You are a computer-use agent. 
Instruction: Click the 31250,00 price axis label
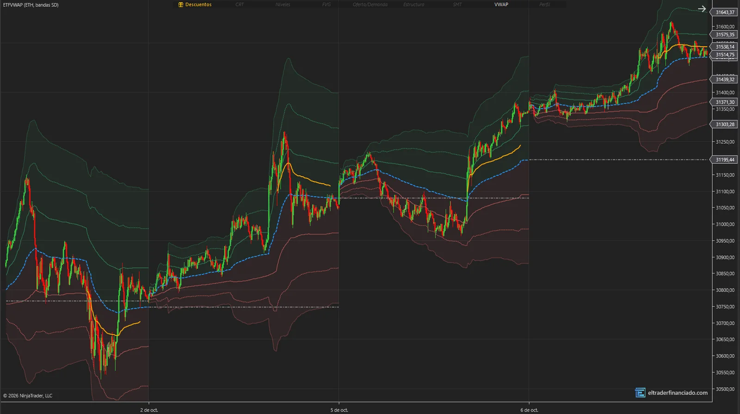[725, 142]
